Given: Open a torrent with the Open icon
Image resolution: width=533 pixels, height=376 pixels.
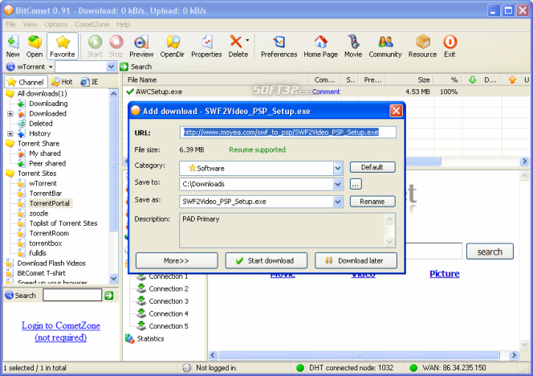Looking at the screenshot, I should (x=35, y=46).
